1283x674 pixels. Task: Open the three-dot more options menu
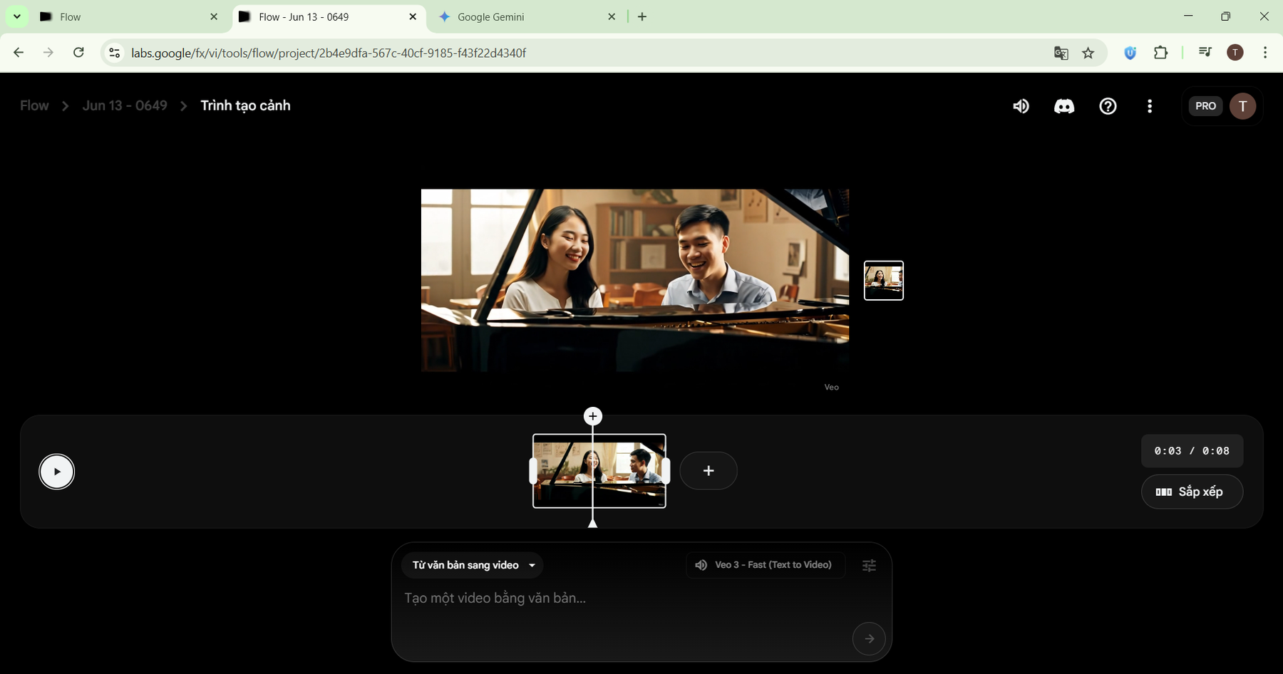pos(1149,106)
